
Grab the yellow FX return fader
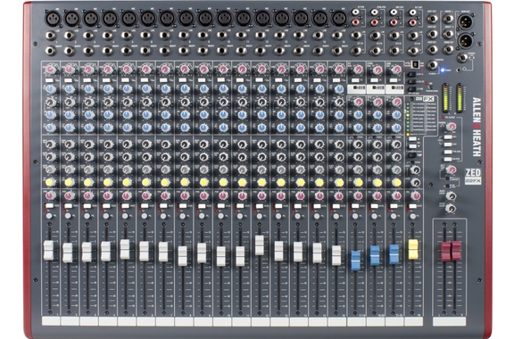click(x=413, y=250)
